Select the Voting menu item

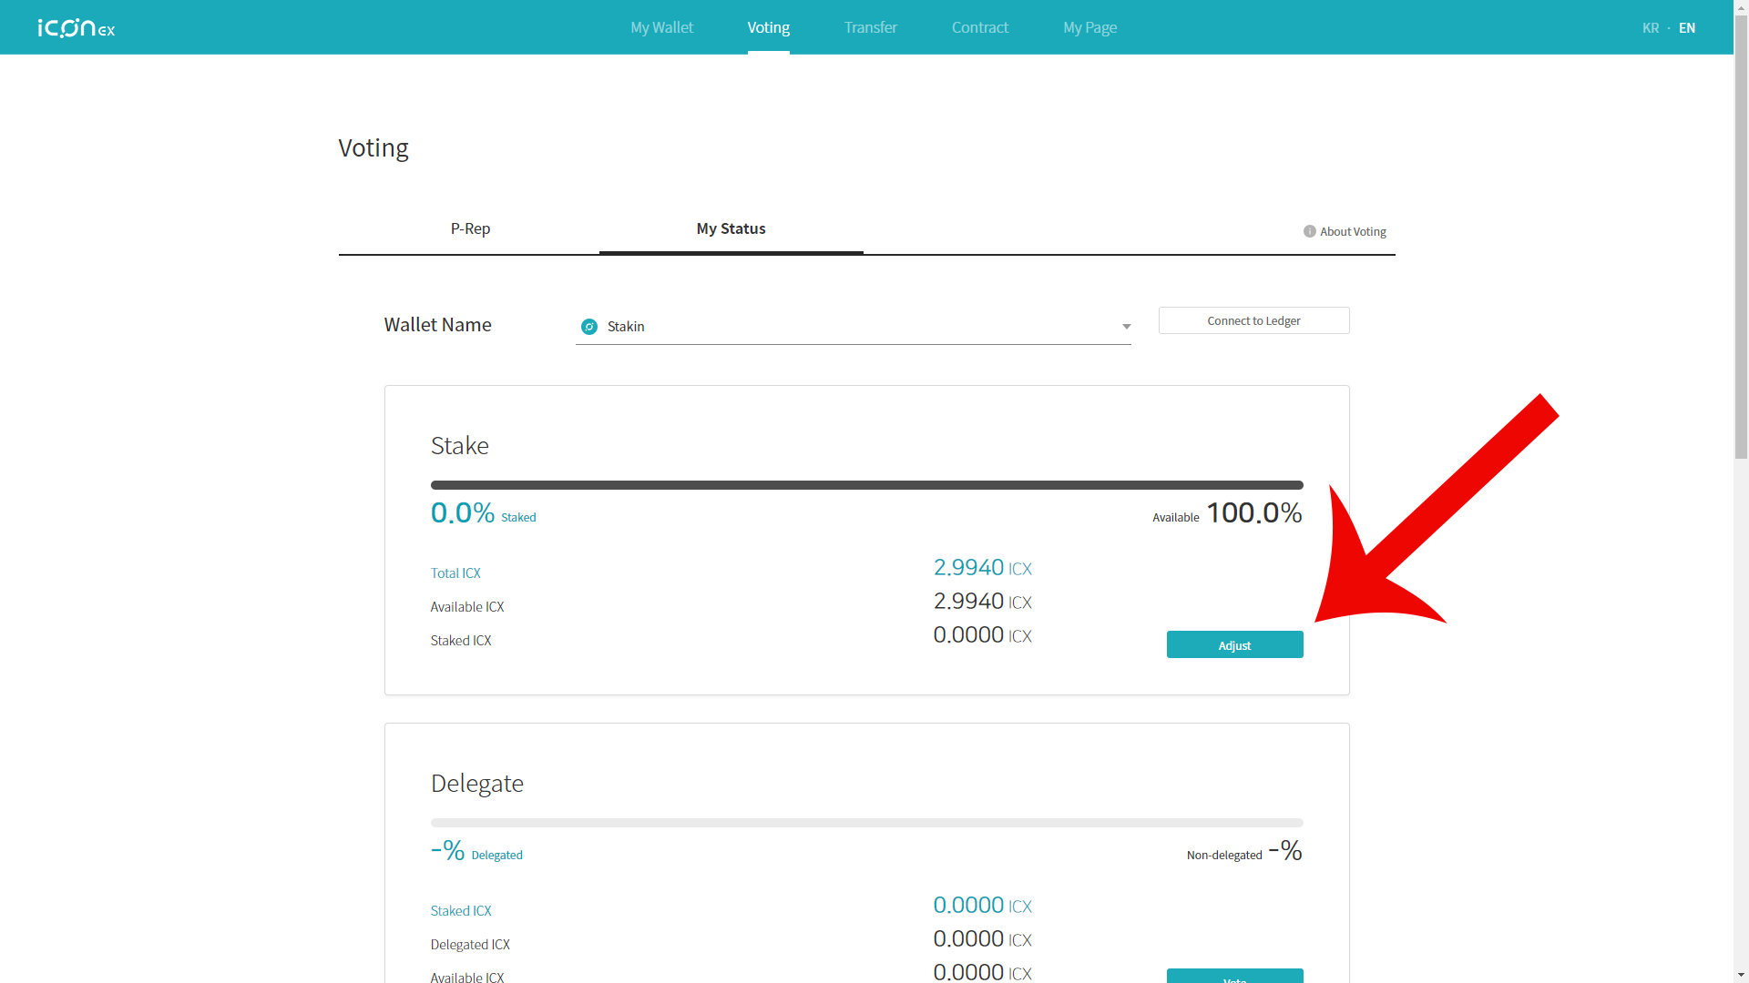[x=768, y=27]
